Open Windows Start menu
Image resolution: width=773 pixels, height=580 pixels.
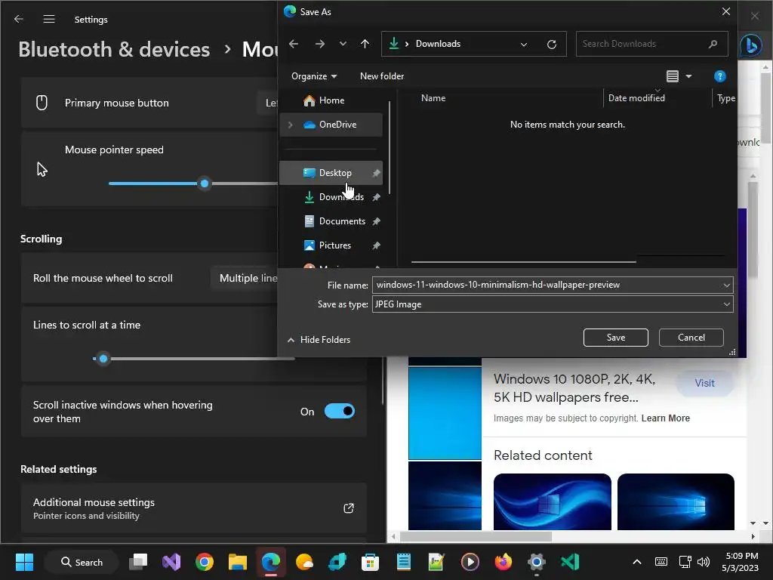24,562
